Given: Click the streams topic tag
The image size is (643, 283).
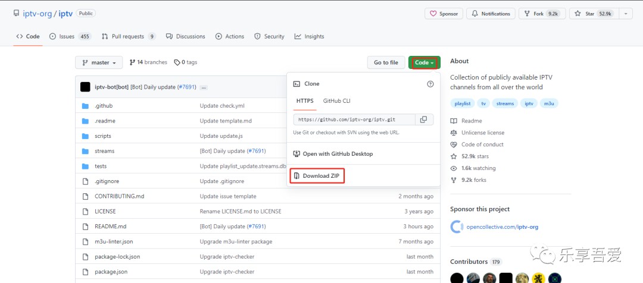Looking at the screenshot, I should tap(505, 103).
